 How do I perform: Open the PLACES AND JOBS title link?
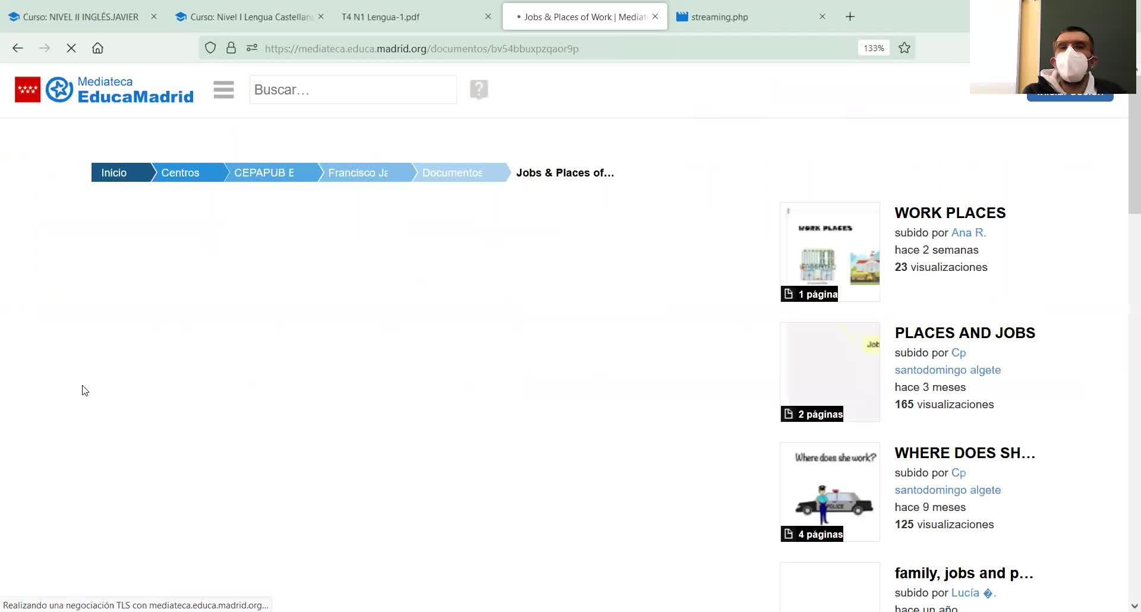click(x=965, y=333)
